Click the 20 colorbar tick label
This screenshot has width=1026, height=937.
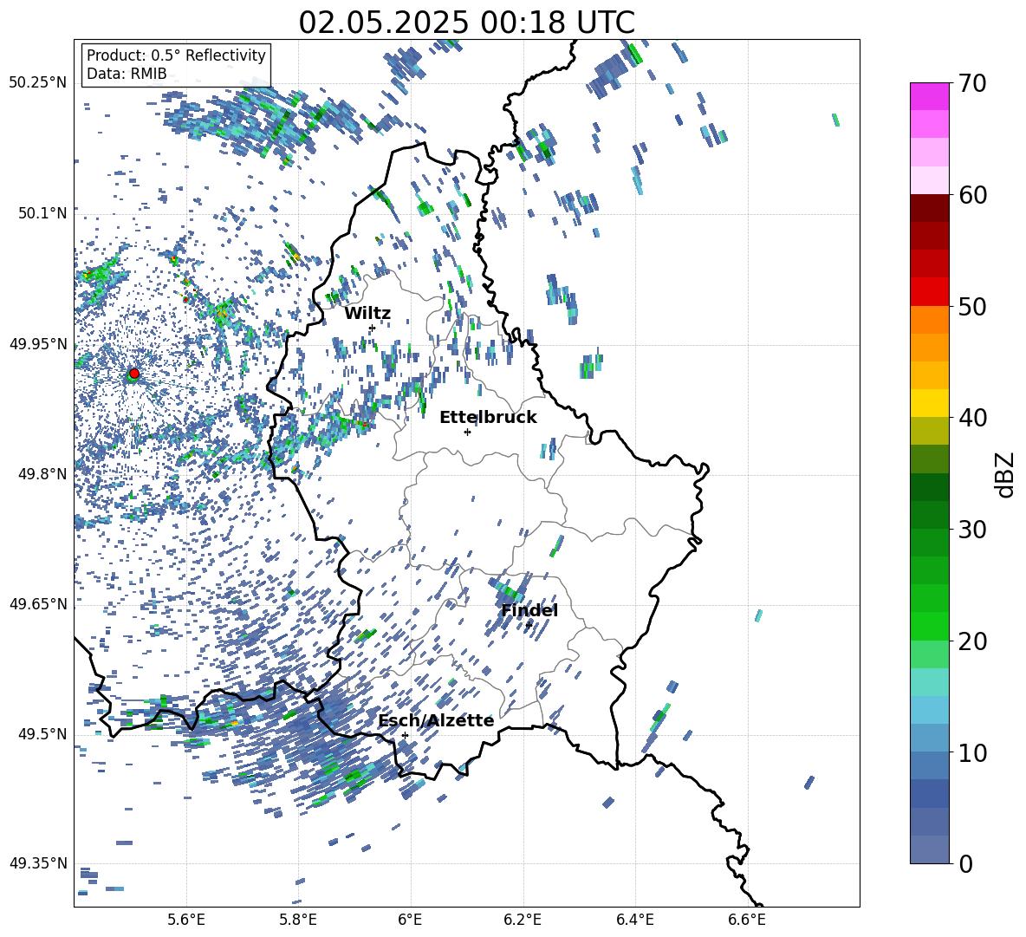point(972,641)
